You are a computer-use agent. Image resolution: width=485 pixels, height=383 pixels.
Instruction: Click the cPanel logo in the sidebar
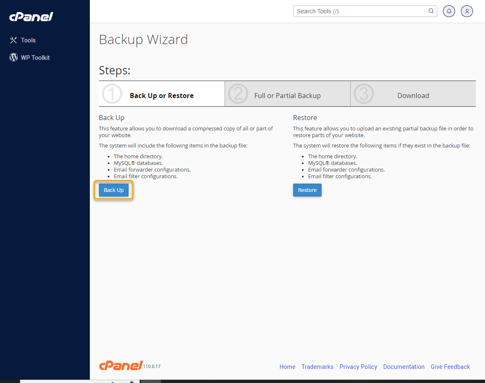pyautogui.click(x=31, y=17)
